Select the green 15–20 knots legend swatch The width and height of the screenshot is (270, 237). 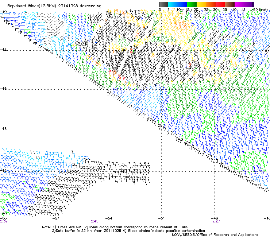(192, 4)
